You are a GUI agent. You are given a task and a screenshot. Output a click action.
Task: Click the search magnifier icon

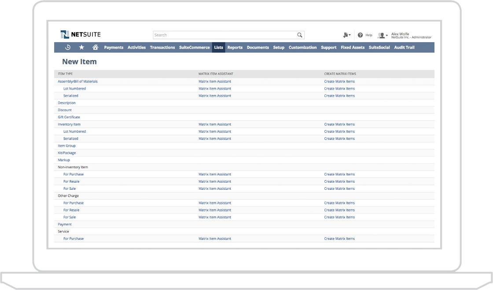[300, 35]
